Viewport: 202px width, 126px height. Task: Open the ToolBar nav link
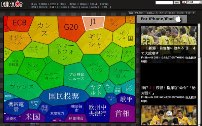click(63, 7)
